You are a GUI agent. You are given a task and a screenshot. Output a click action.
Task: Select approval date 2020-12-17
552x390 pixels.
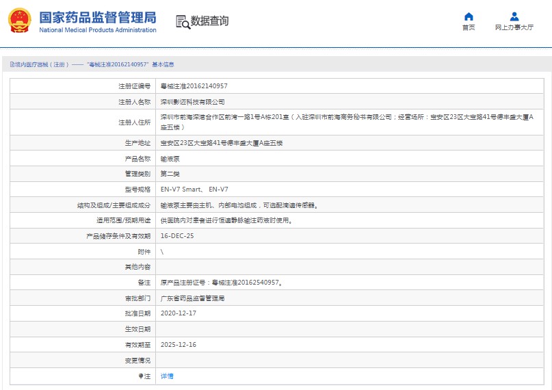tap(179, 313)
